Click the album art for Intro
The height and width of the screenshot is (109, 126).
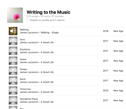pyautogui.click(x=13, y=41)
